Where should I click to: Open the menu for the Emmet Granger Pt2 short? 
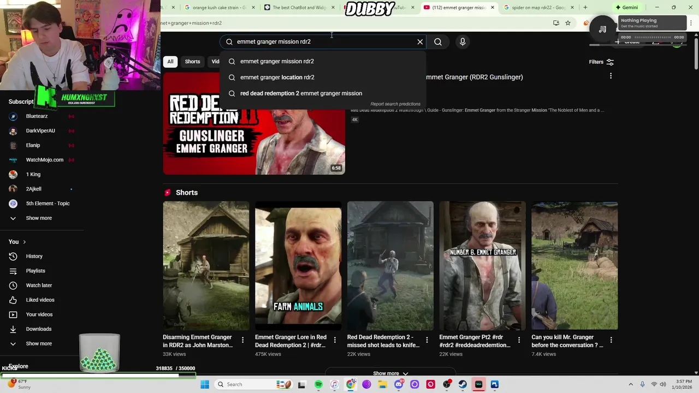(519, 340)
